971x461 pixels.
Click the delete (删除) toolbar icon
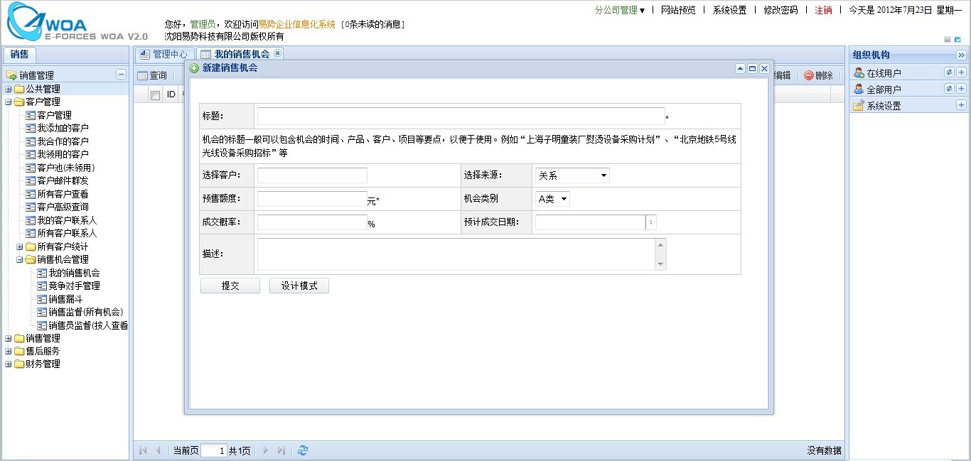pos(809,75)
